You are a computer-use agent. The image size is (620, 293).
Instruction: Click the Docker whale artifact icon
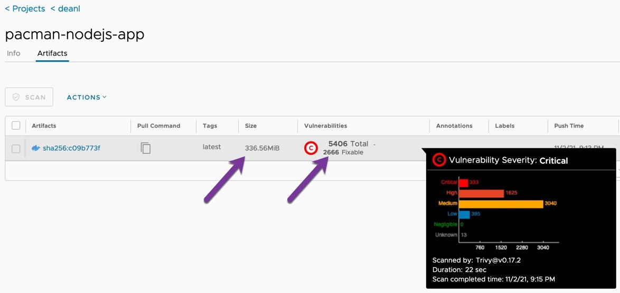coord(36,148)
